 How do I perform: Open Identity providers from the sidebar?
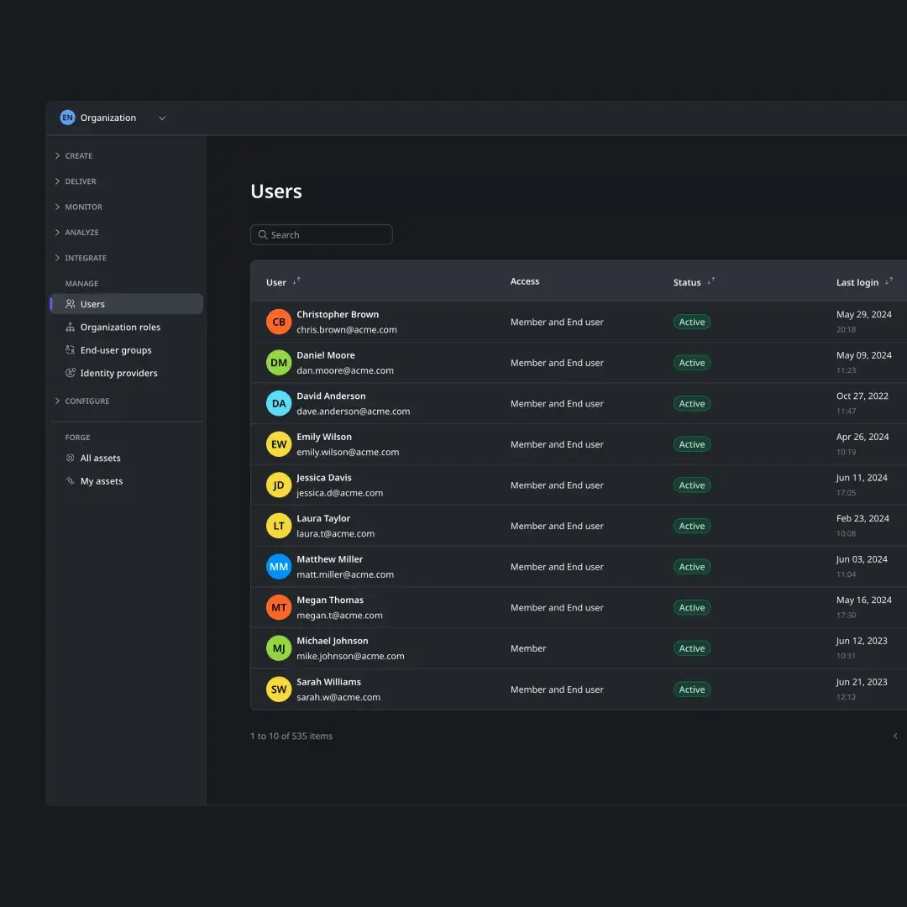(118, 373)
